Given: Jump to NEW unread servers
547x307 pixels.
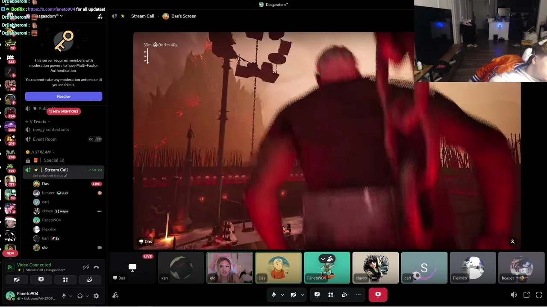Looking at the screenshot, I should (x=10, y=253).
